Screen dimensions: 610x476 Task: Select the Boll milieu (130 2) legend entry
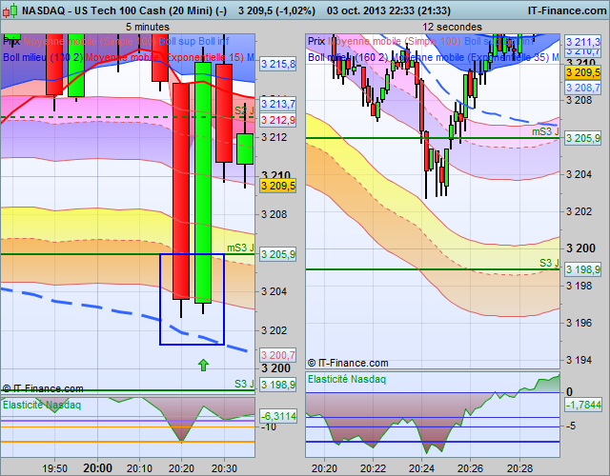pyautogui.click(x=43, y=57)
